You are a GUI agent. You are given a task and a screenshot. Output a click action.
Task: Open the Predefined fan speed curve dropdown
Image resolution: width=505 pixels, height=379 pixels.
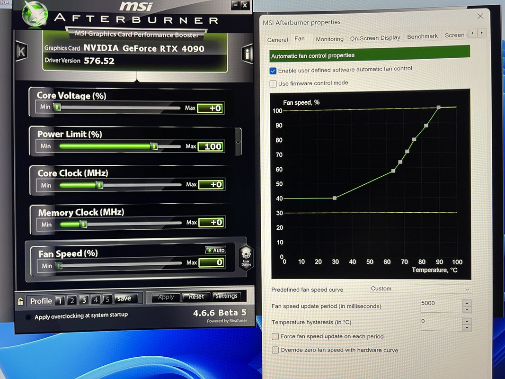pyautogui.click(x=421, y=289)
